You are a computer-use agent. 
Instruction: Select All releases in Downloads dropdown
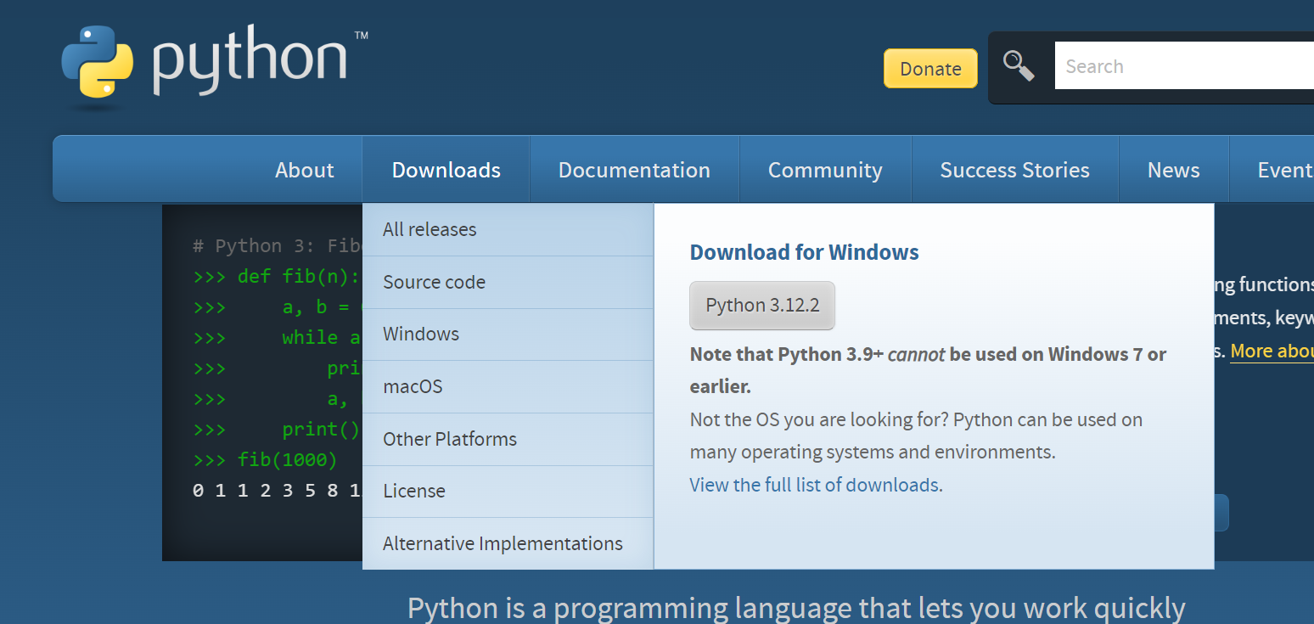tap(508, 229)
